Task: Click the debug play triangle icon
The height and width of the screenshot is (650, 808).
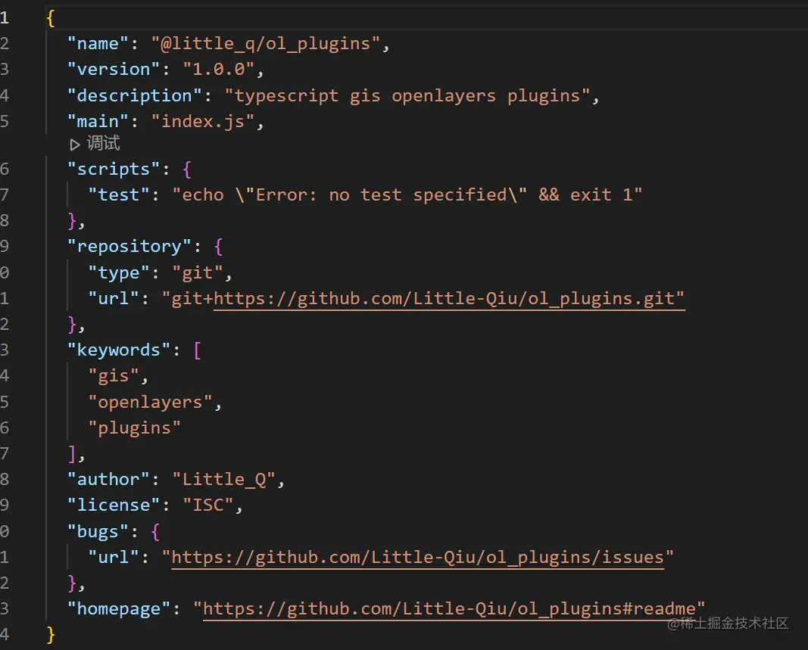Action: (75, 144)
